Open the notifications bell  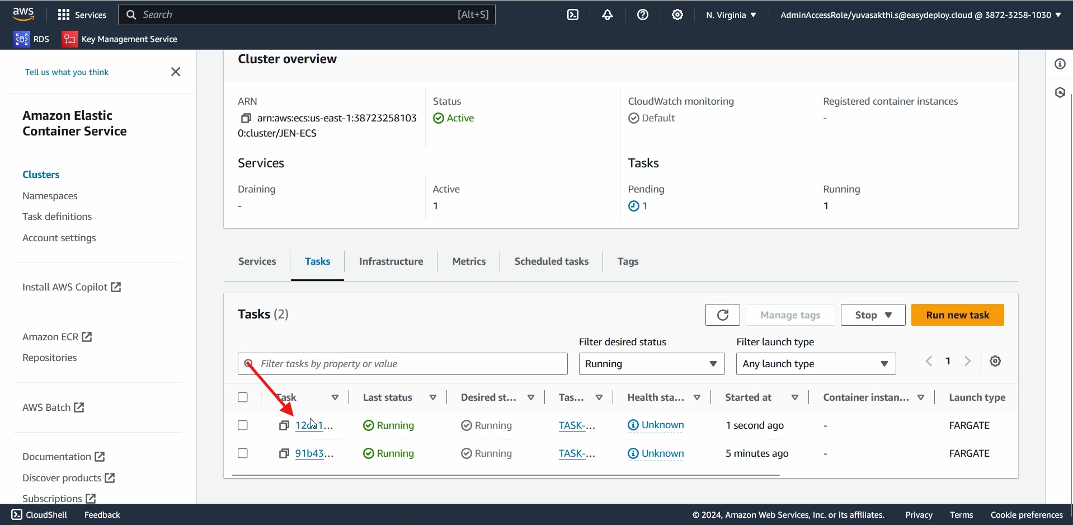click(x=608, y=15)
